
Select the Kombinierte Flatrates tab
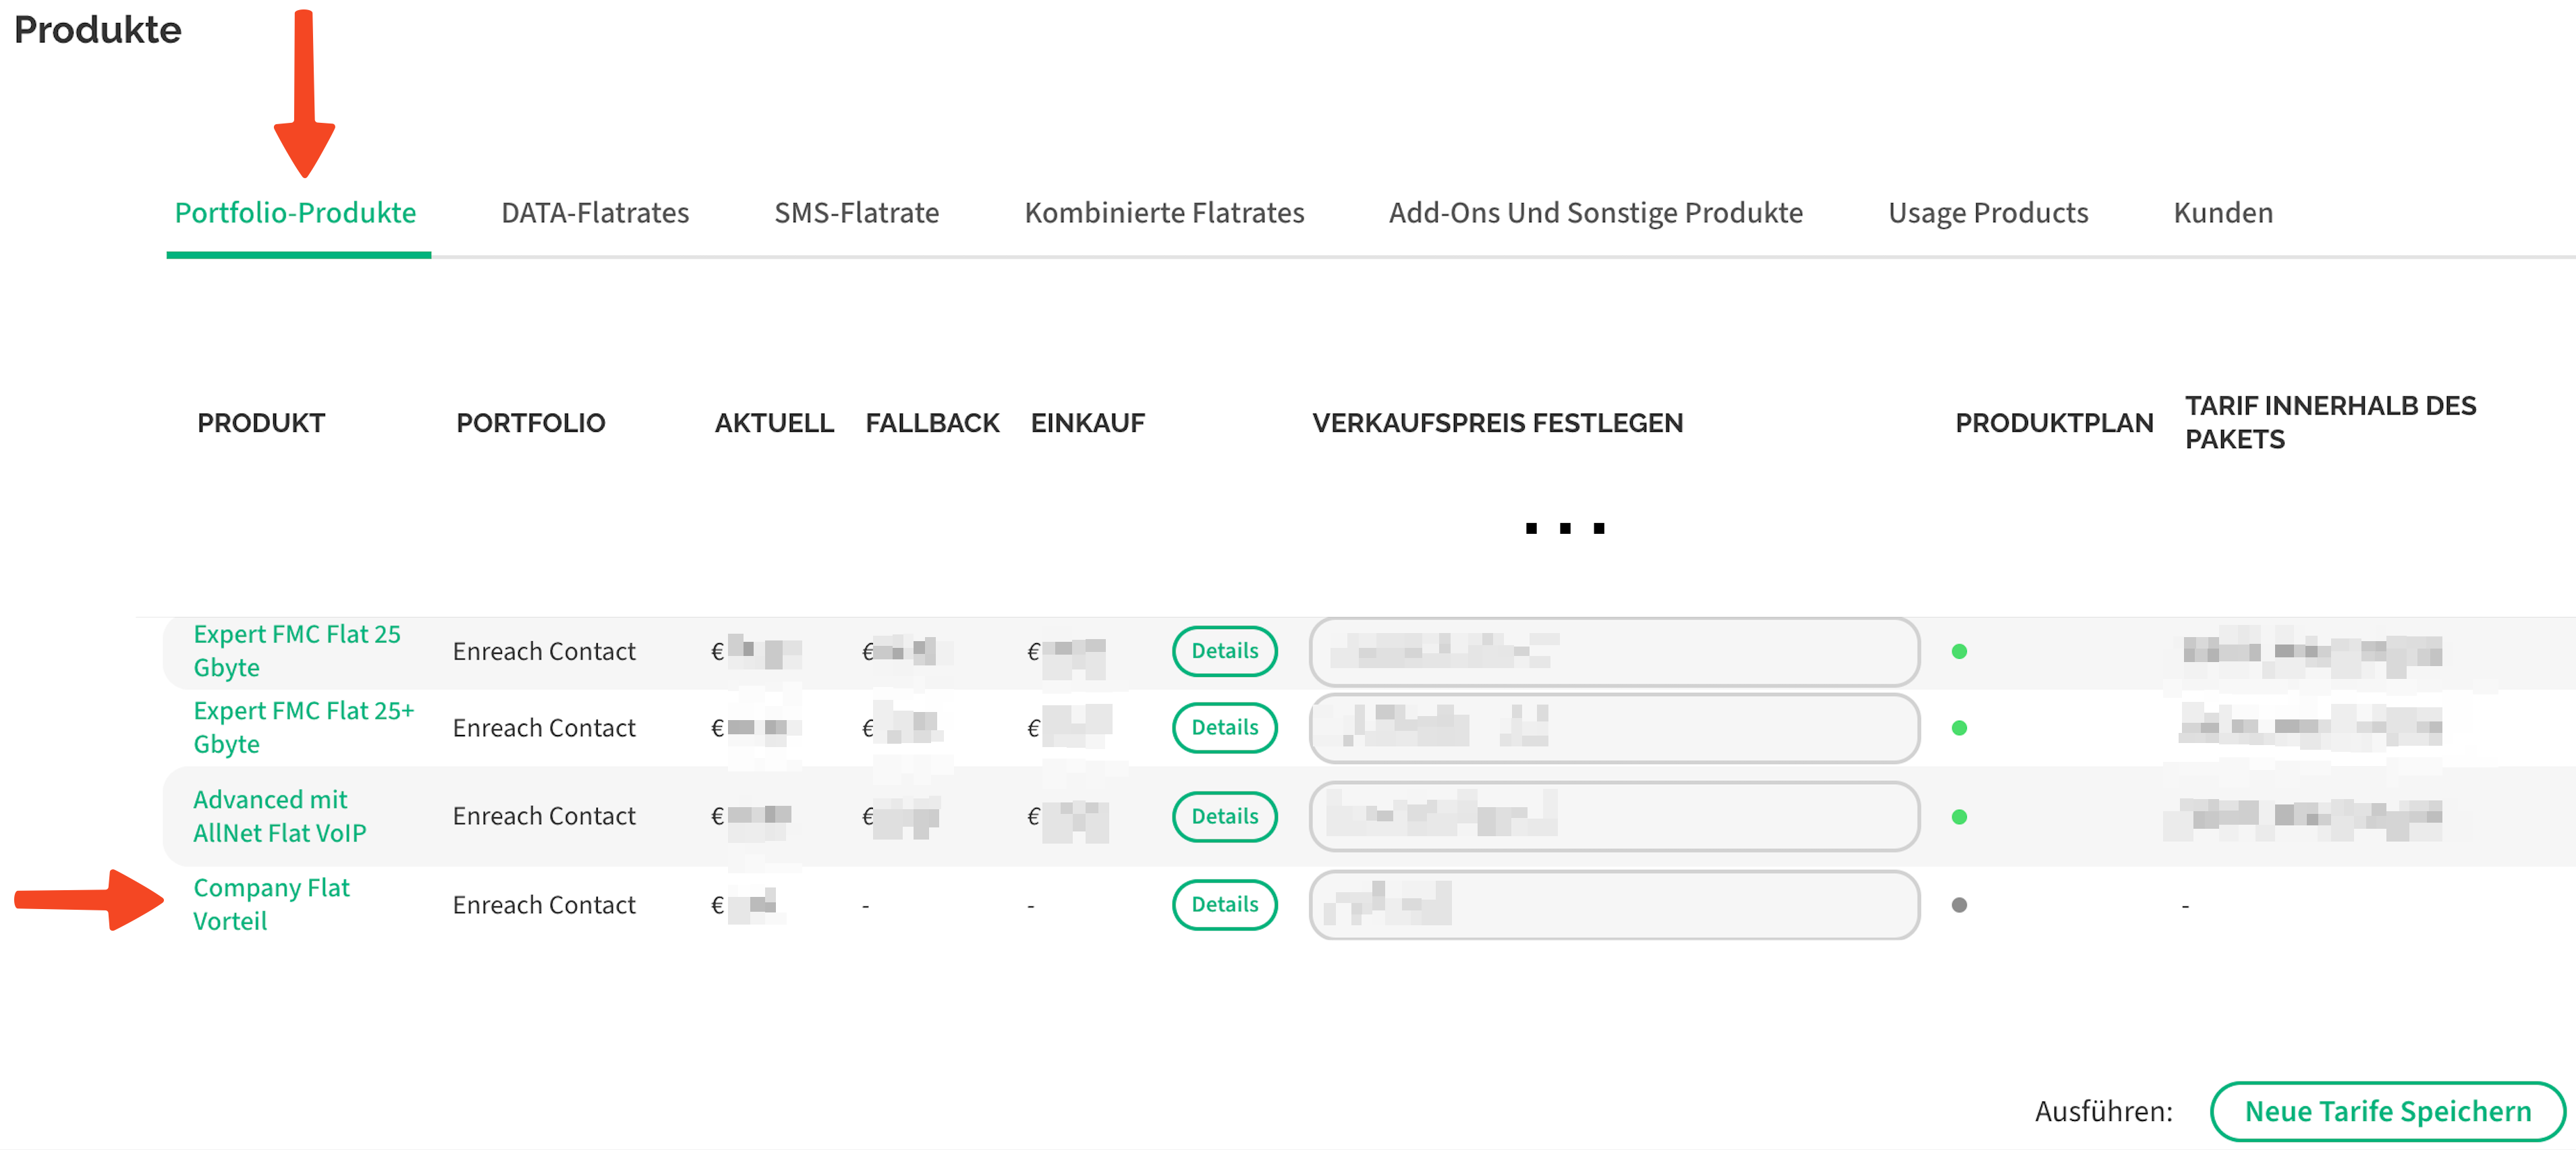point(1164,213)
